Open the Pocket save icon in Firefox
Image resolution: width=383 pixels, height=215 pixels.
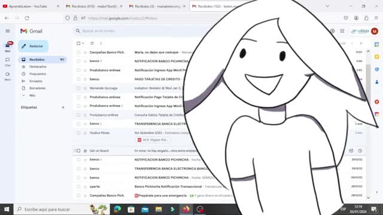pos(346,18)
